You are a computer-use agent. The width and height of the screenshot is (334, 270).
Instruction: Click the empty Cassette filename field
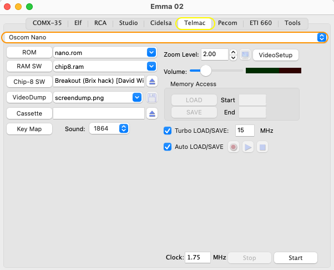[99, 113]
